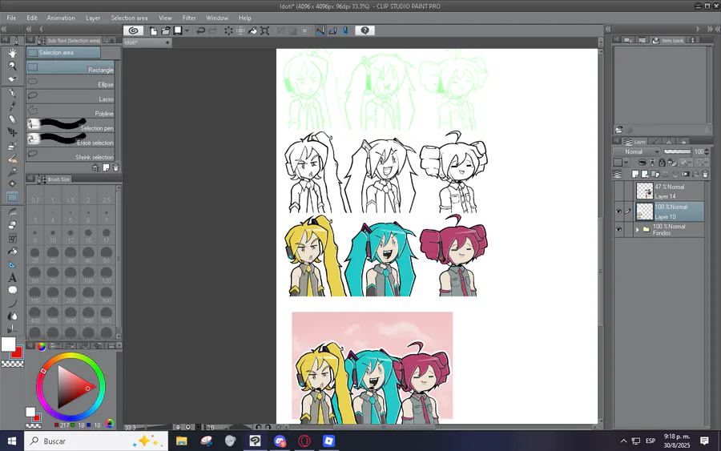Select the Fill paint bucket tool
The width and height of the screenshot is (721, 451).
coord(12,252)
